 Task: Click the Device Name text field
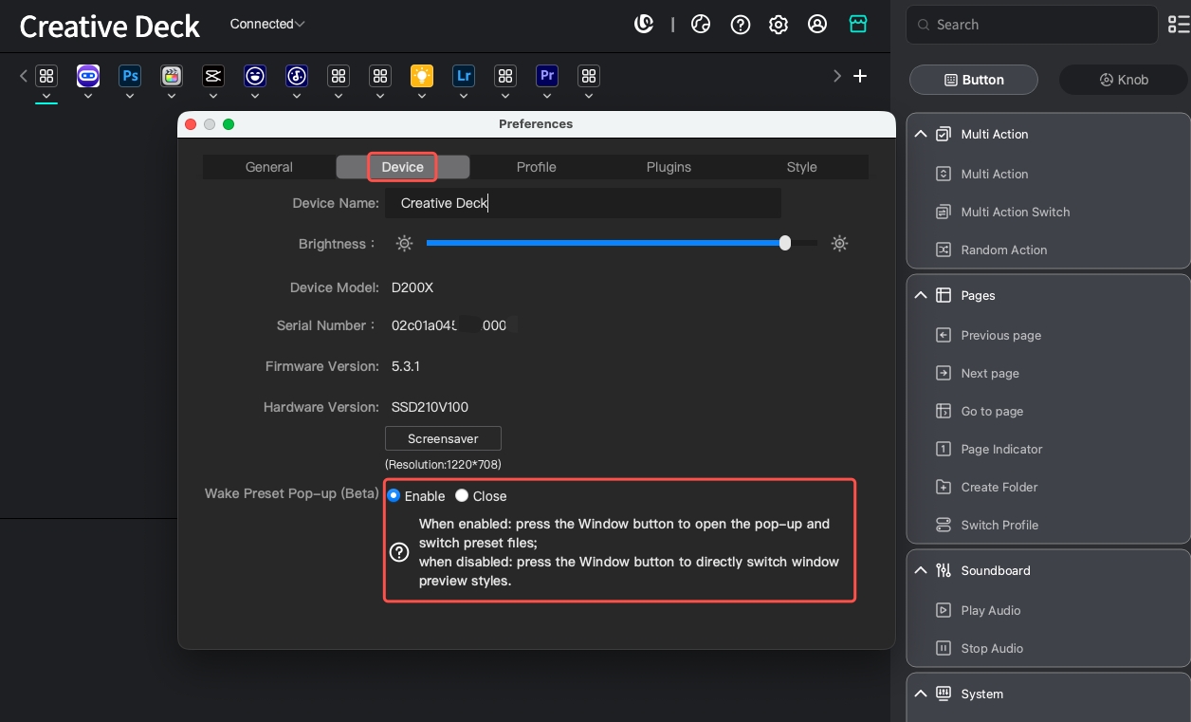[x=582, y=203]
